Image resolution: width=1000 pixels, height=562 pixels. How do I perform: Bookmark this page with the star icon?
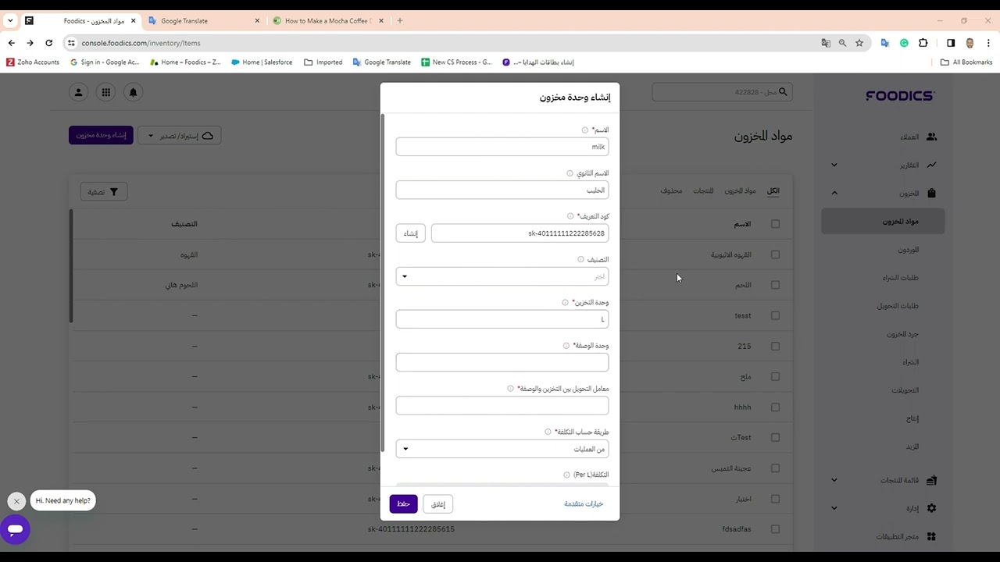coord(859,43)
